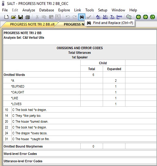Screen dimensions: 157x166
Task: Open a file with the folder icon
Action: pyautogui.click(x=13, y=17)
